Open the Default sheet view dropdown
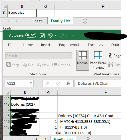This screenshot has width=127, height=140. (x=39, y=56)
